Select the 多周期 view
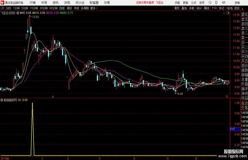The width and height of the screenshot is (248, 160). (x=85, y=8)
